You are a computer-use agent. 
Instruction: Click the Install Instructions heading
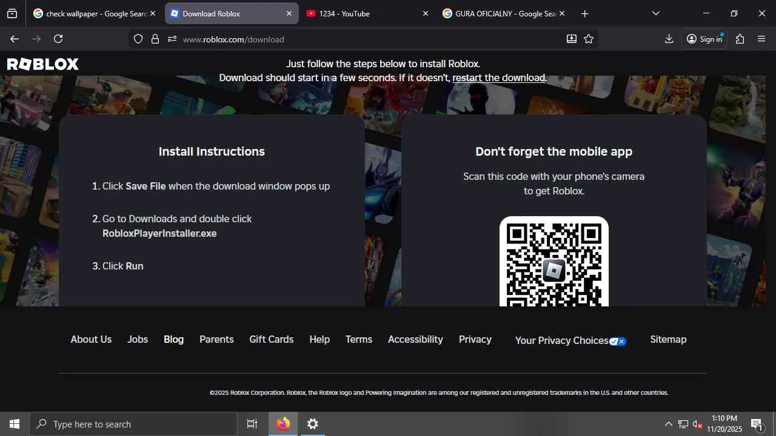tap(212, 152)
